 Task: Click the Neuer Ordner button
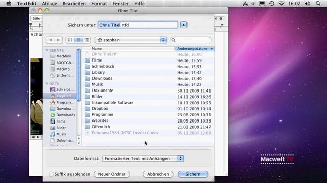pos(111,174)
